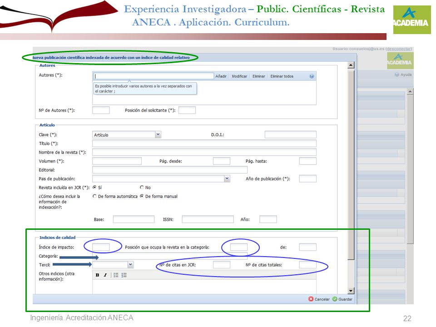This screenshot has width=436, height=327.
Task: Click the Posición que ocupa la revista field
Action: (x=238, y=247)
